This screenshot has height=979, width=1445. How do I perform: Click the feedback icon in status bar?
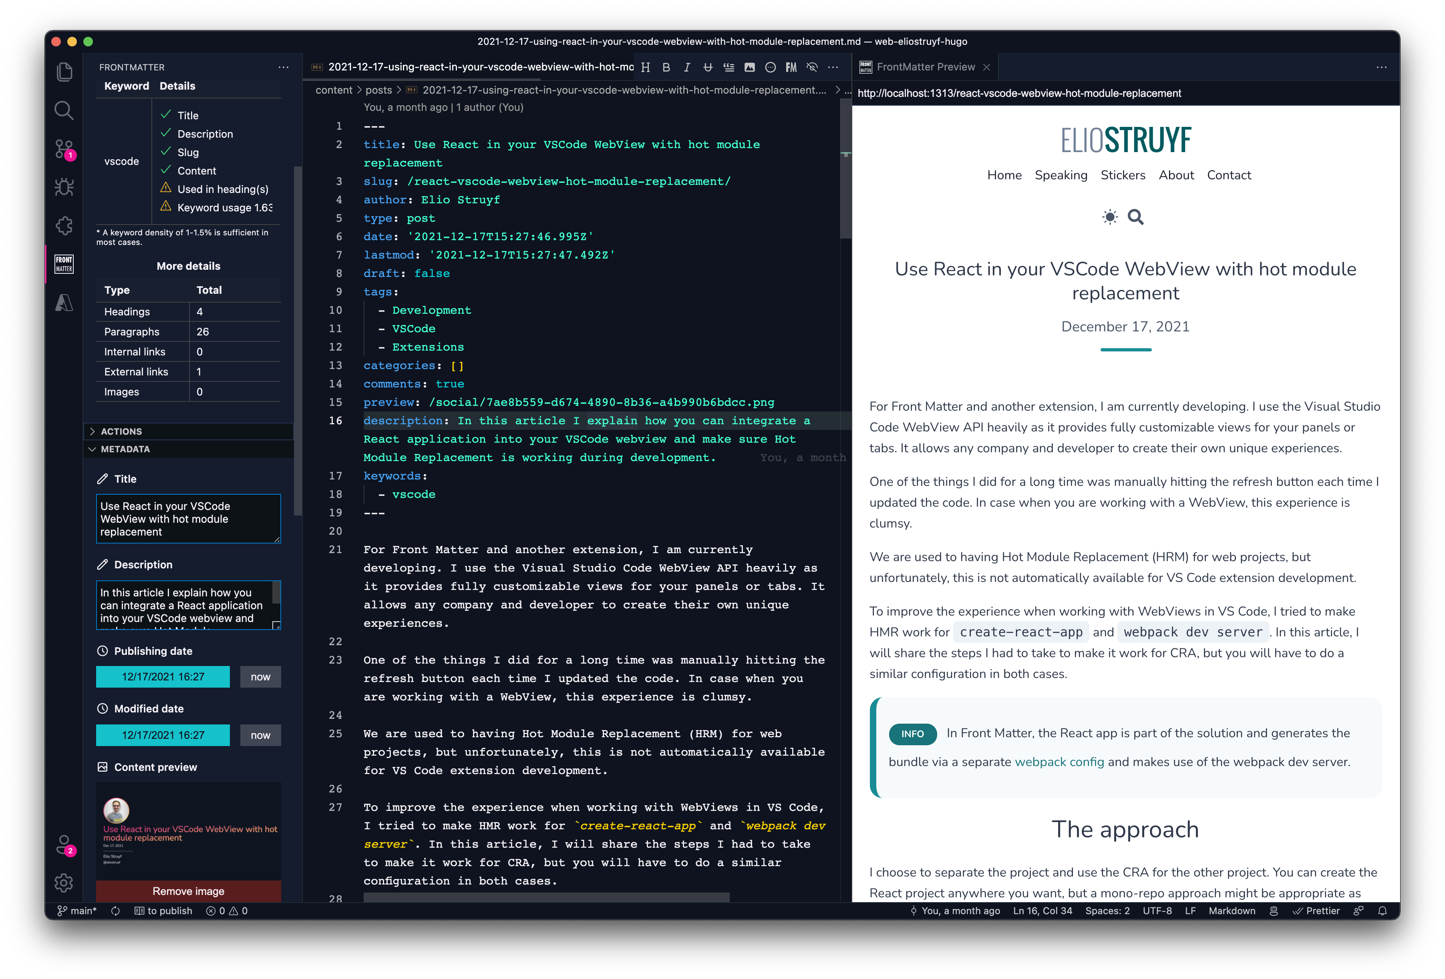[1358, 911]
